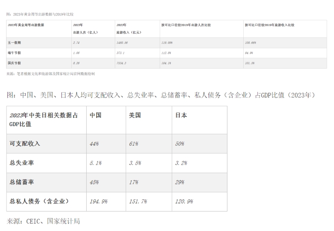
Task: Click the 来源：CEIC、国家统计局 source note
Action: click(x=44, y=221)
